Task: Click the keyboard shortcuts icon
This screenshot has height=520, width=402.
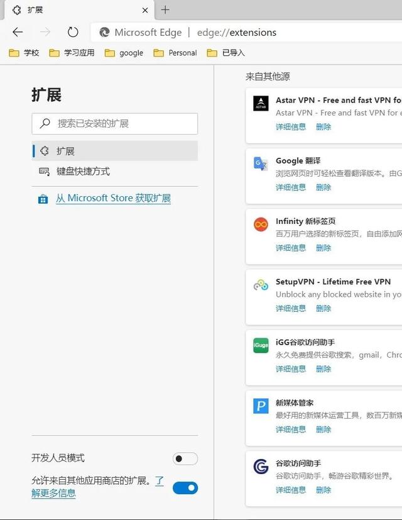Action: point(44,172)
